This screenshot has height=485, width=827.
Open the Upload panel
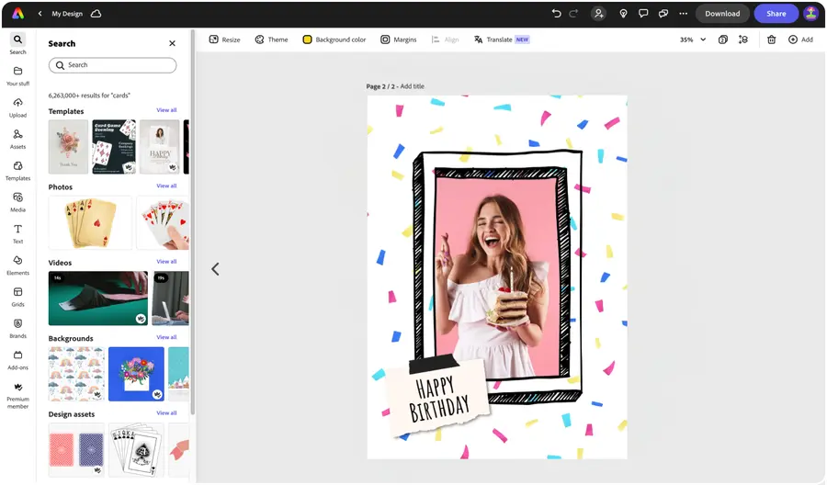point(18,107)
